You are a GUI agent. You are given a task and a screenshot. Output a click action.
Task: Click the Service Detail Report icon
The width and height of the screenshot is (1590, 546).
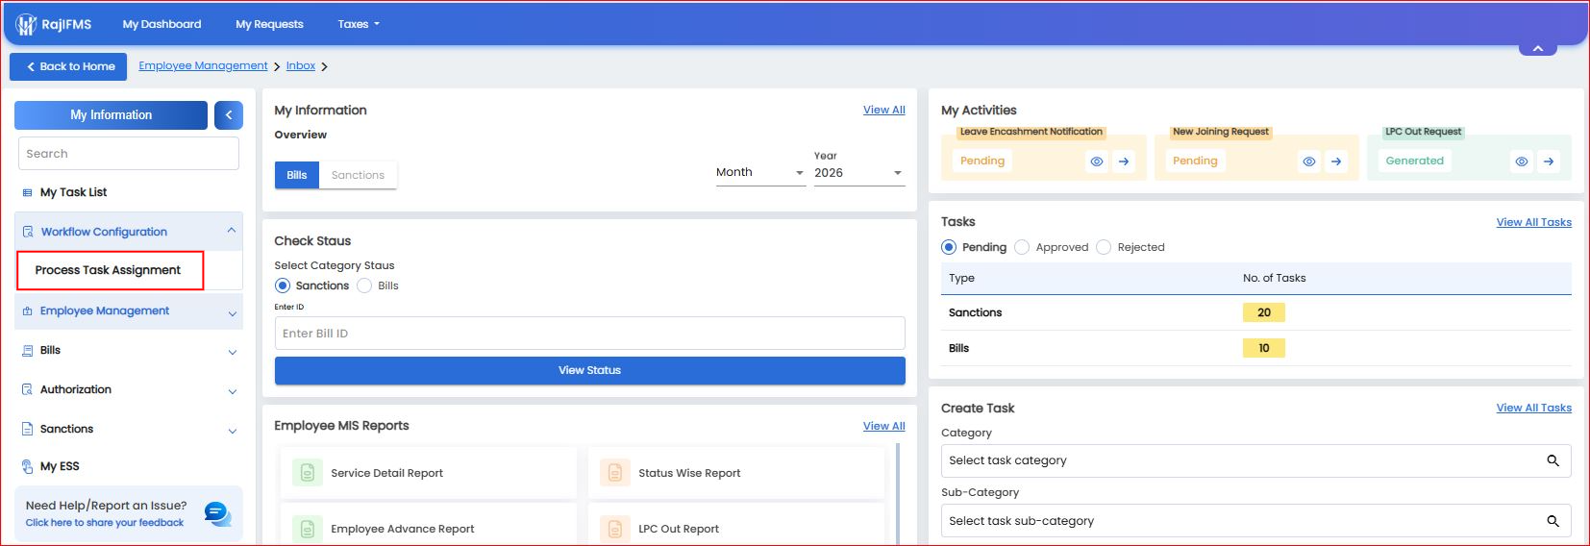(x=308, y=473)
